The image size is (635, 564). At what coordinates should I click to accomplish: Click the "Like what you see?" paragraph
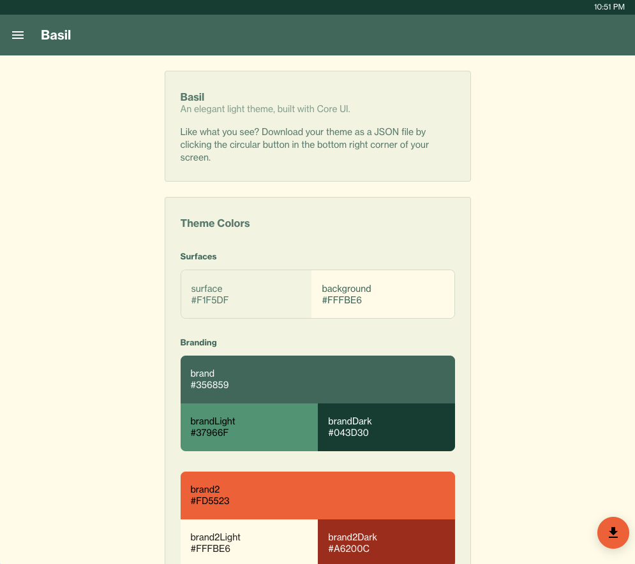pyautogui.click(x=304, y=145)
